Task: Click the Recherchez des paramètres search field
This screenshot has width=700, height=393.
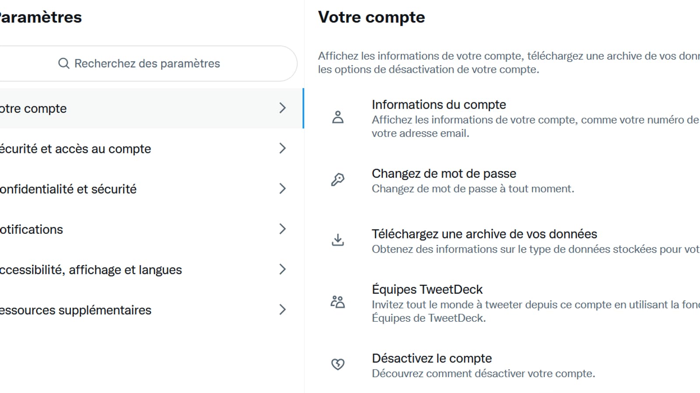Action: pos(148,63)
